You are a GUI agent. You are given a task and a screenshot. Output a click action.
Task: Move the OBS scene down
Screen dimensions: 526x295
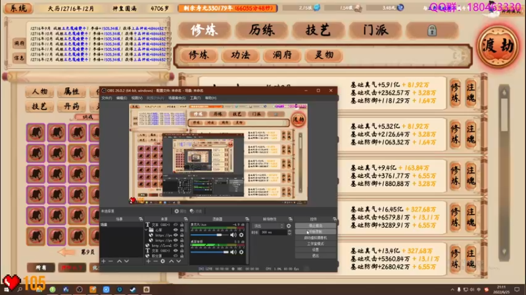[x=126, y=261]
